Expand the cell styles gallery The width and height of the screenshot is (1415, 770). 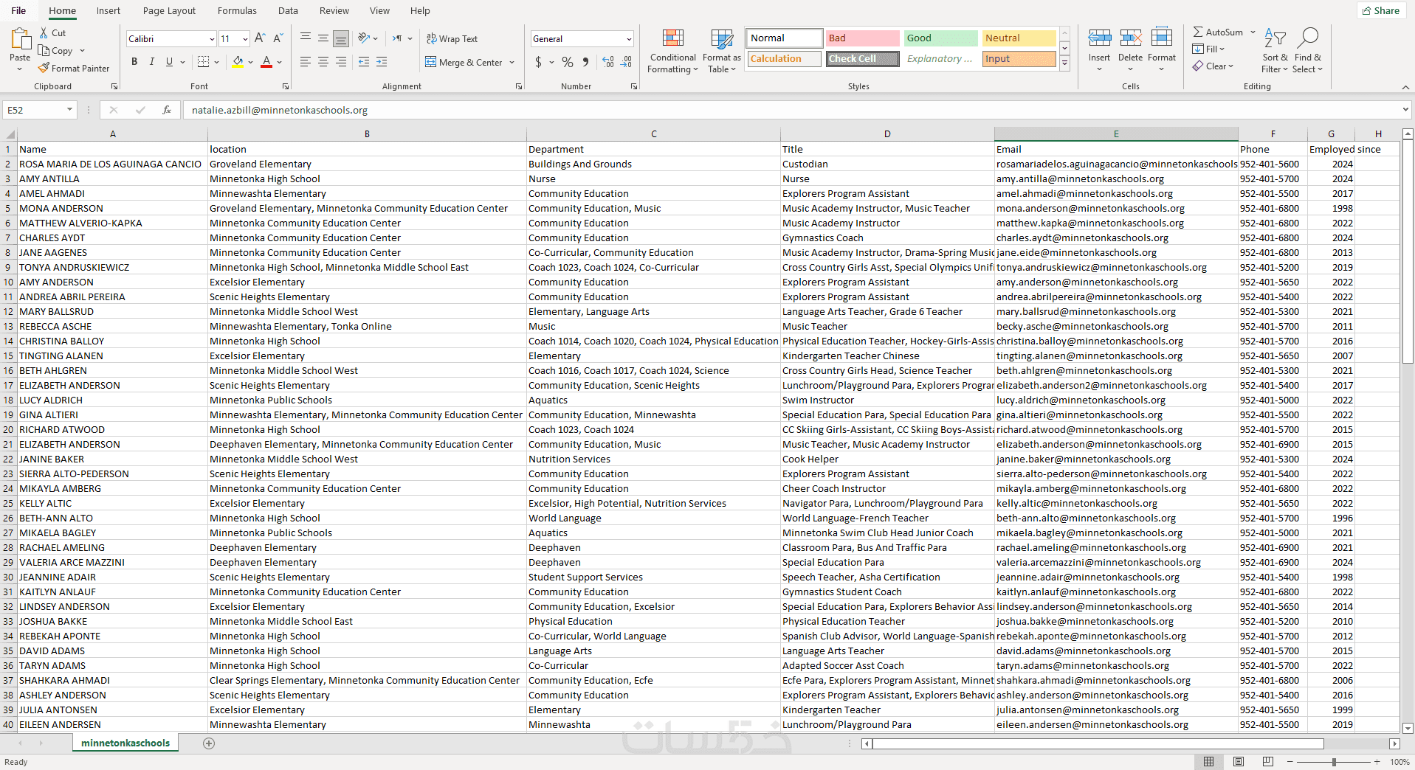(1064, 63)
